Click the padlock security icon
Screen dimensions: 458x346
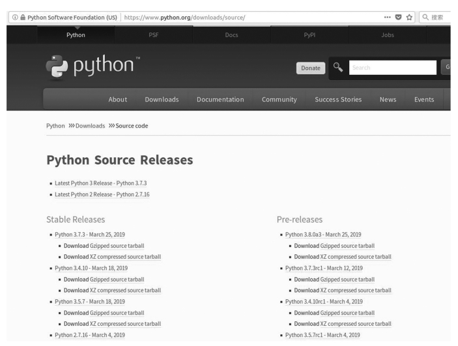tap(23, 17)
